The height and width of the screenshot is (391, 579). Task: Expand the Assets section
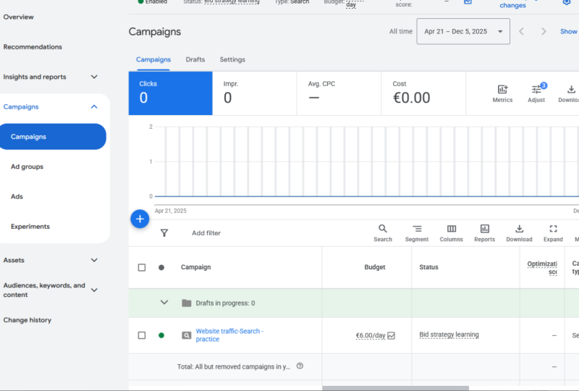point(94,260)
